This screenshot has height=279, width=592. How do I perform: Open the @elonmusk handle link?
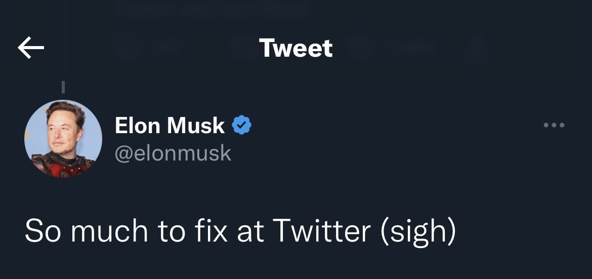point(173,153)
